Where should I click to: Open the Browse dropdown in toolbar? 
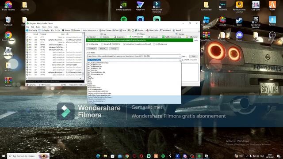(x=140, y=30)
